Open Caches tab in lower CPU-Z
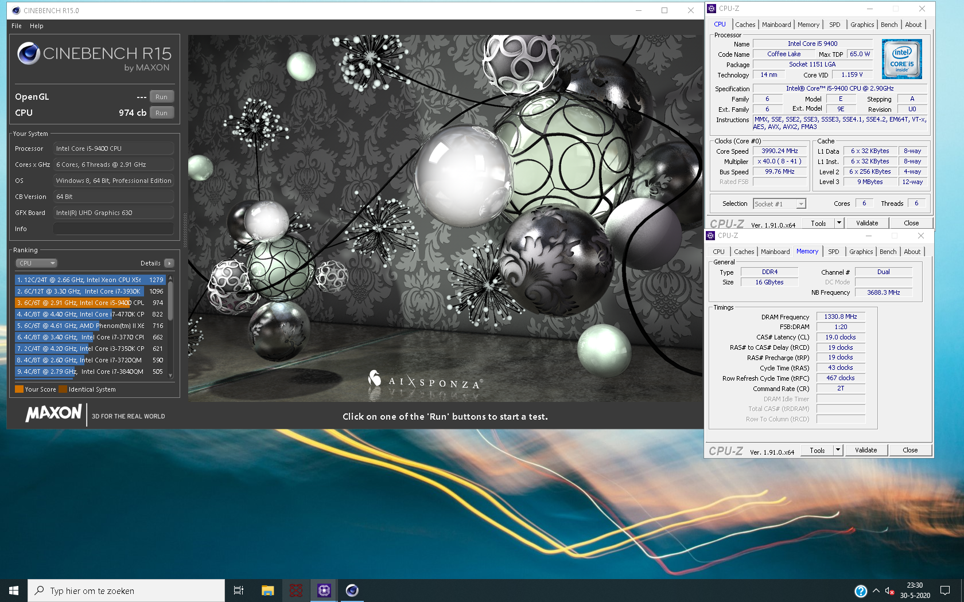The height and width of the screenshot is (602, 964). (744, 252)
